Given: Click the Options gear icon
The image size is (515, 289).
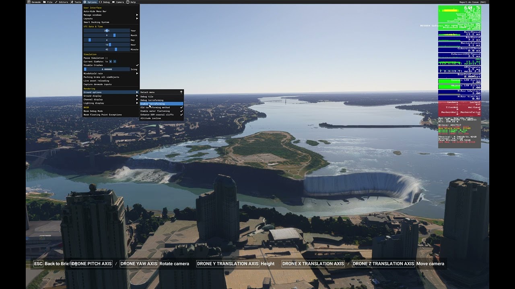Looking at the screenshot, I should (85, 2).
